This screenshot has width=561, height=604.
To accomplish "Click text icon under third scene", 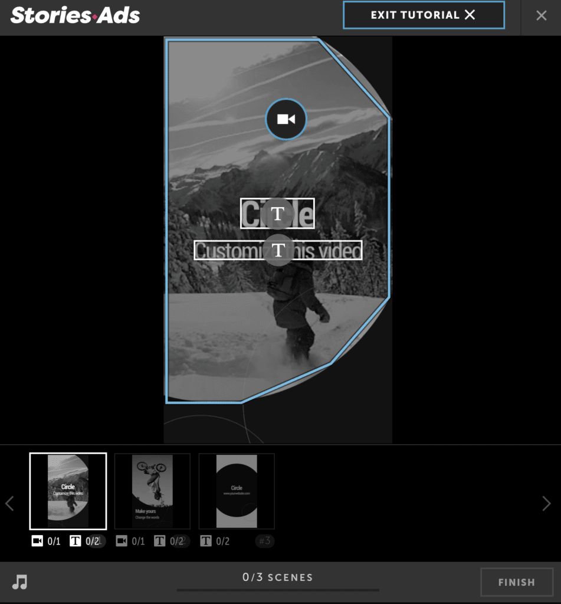I will click(206, 541).
